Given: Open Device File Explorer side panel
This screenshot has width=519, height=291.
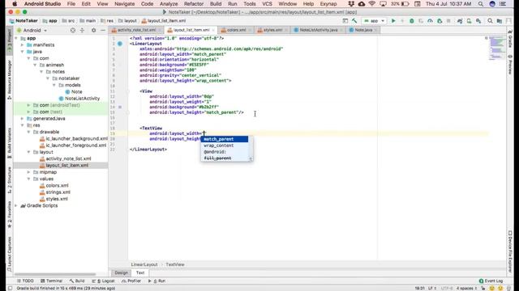Looking at the screenshot, I should 510,251.
